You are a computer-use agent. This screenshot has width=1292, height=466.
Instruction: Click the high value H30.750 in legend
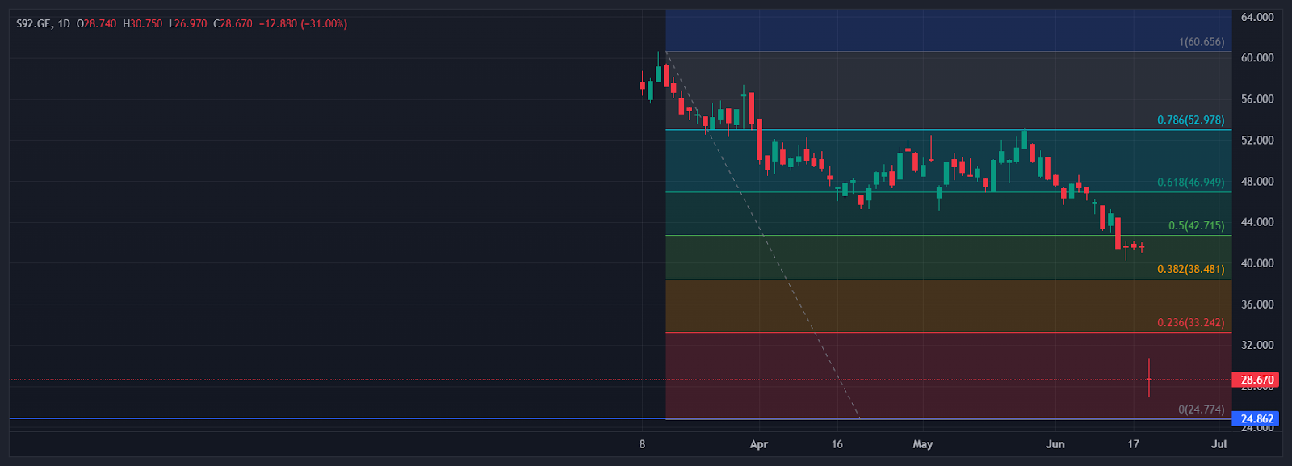coord(142,24)
